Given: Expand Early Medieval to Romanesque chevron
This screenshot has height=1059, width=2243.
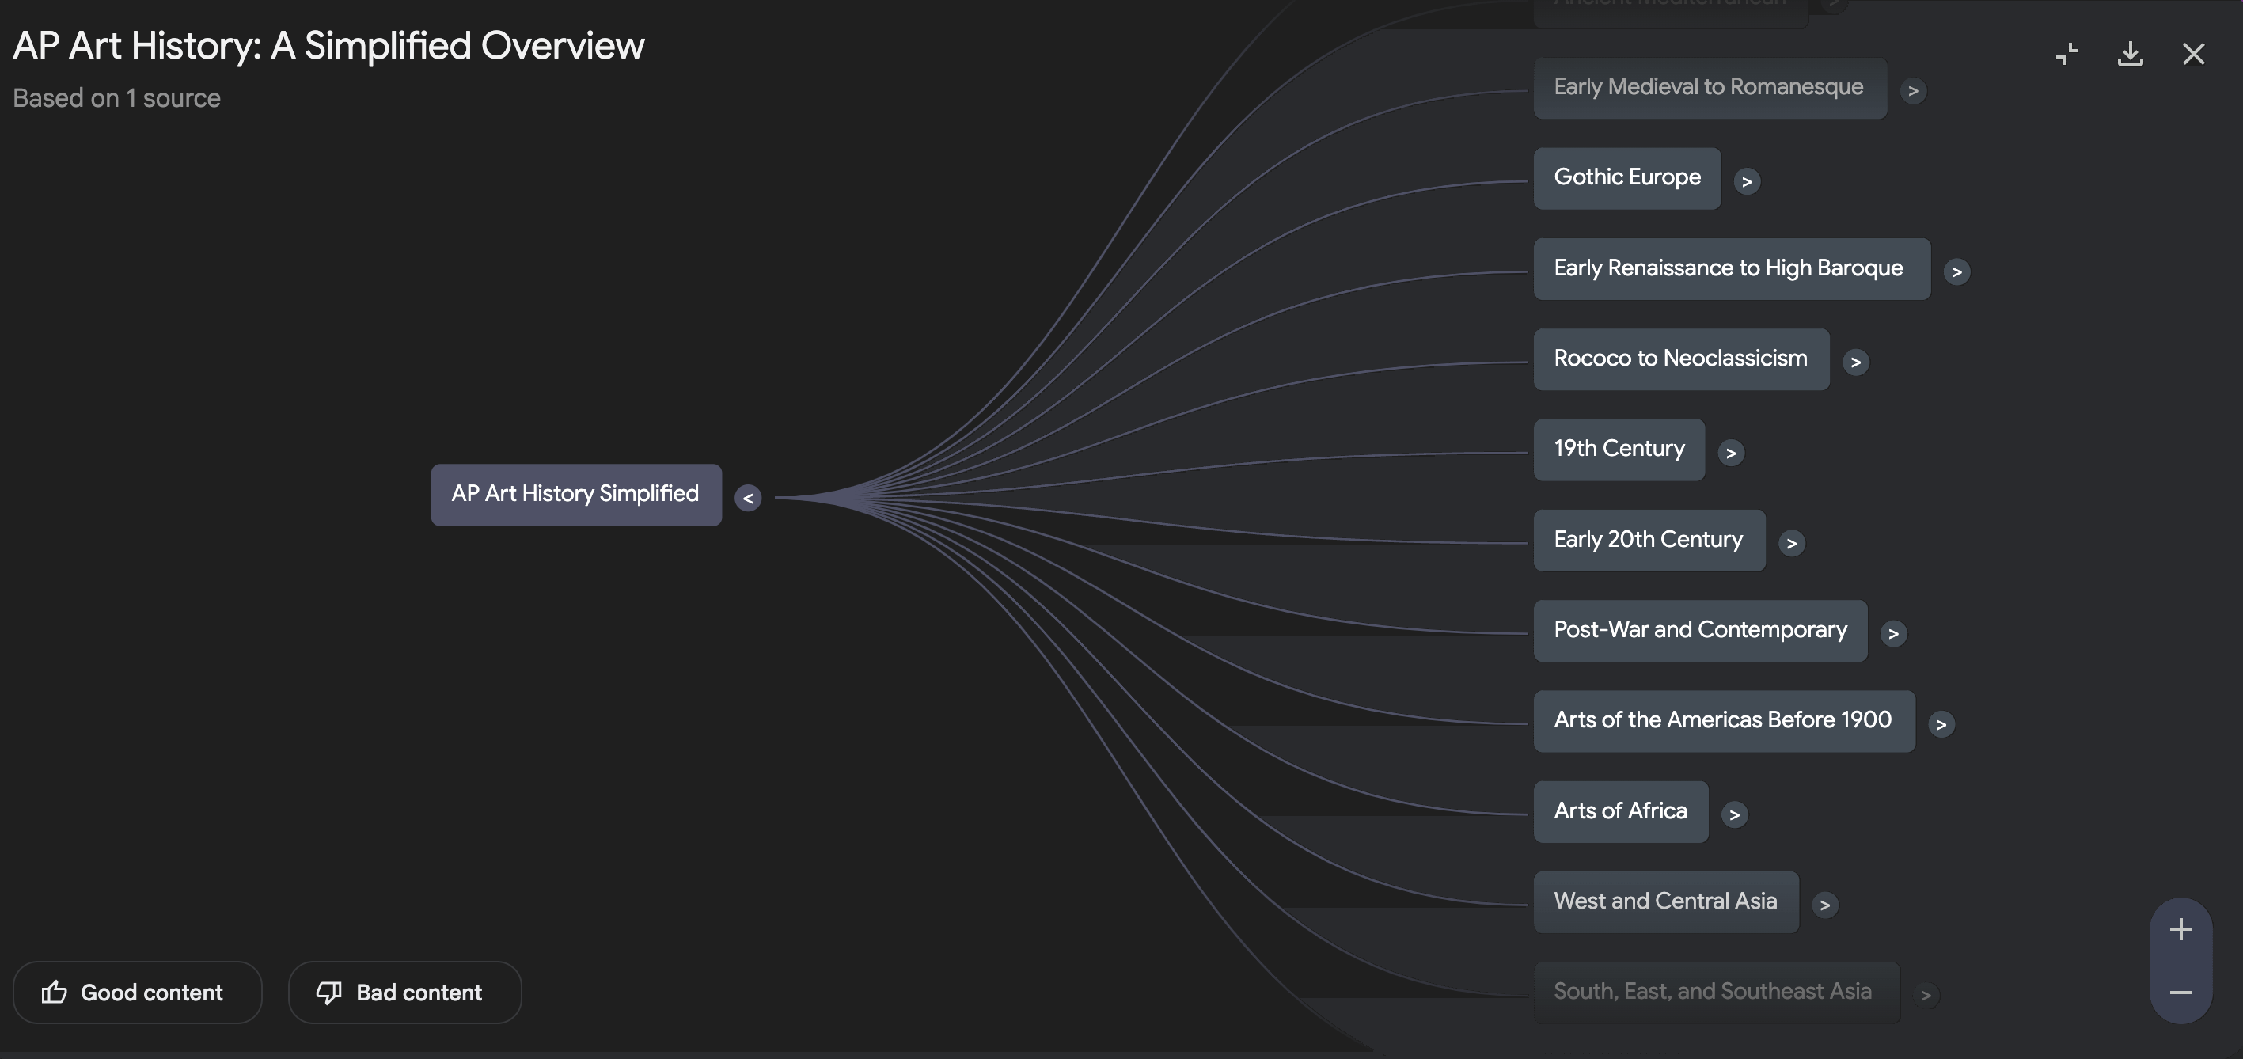Looking at the screenshot, I should (x=1913, y=90).
